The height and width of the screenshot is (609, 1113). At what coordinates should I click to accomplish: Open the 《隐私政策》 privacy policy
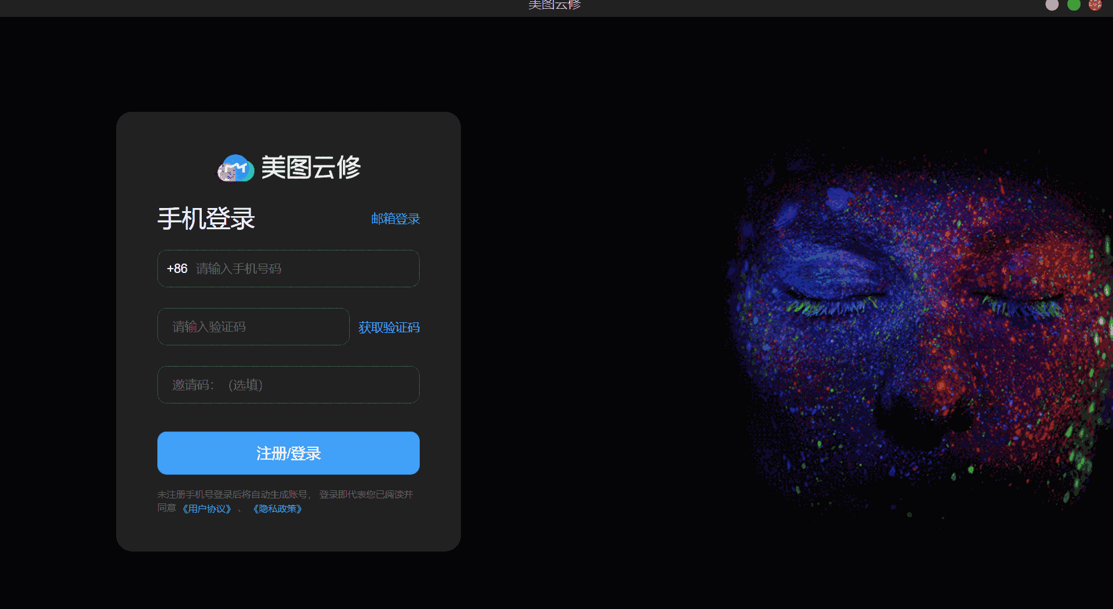pyautogui.click(x=277, y=508)
